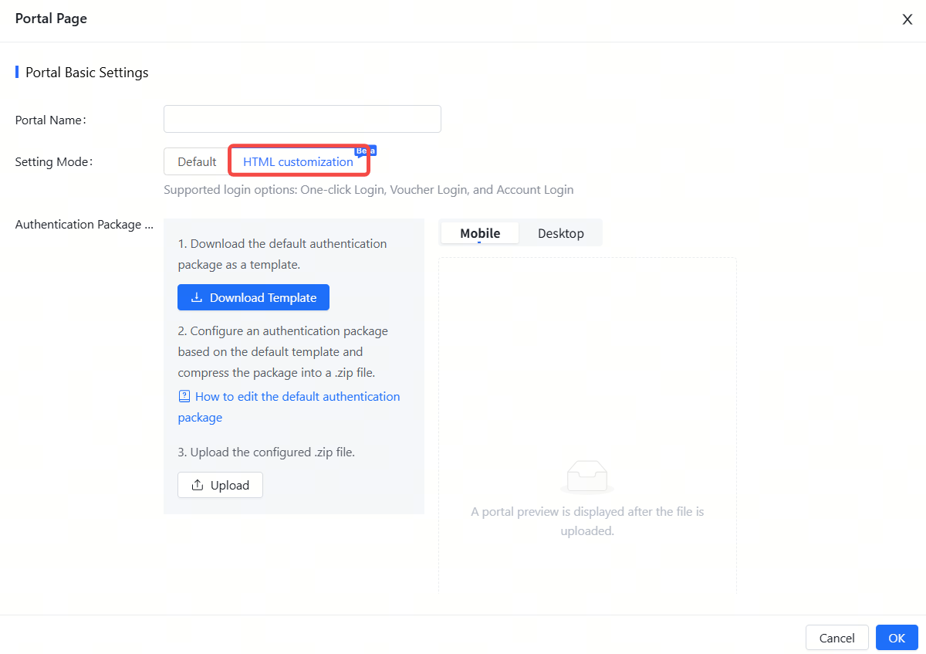Click the empty inbox icon in the preview area
Viewport: 926px width, 654px height.
pyautogui.click(x=587, y=476)
